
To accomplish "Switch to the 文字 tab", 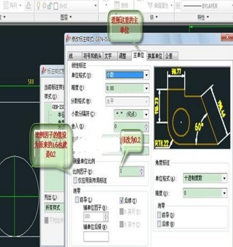I will click(110, 56).
